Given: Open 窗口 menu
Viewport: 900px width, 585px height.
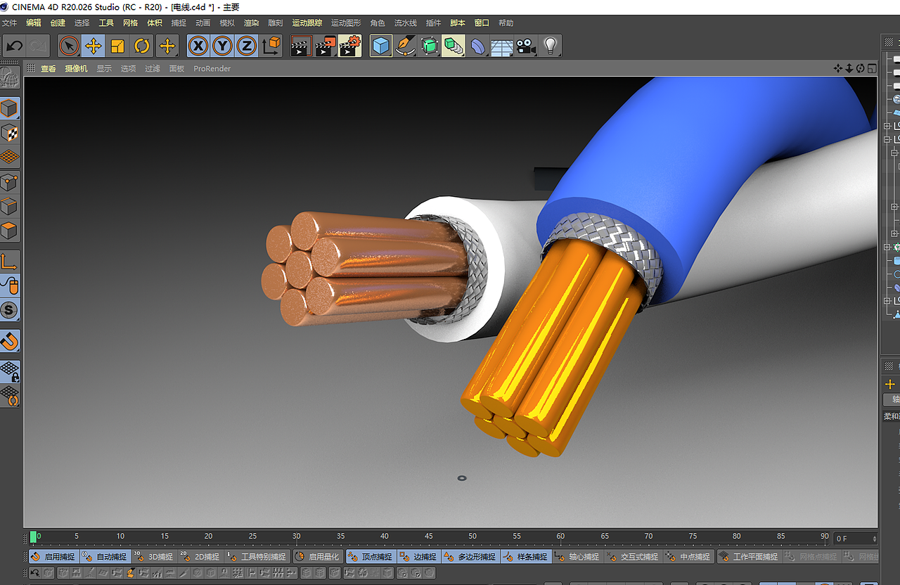Looking at the screenshot, I should click(482, 23).
